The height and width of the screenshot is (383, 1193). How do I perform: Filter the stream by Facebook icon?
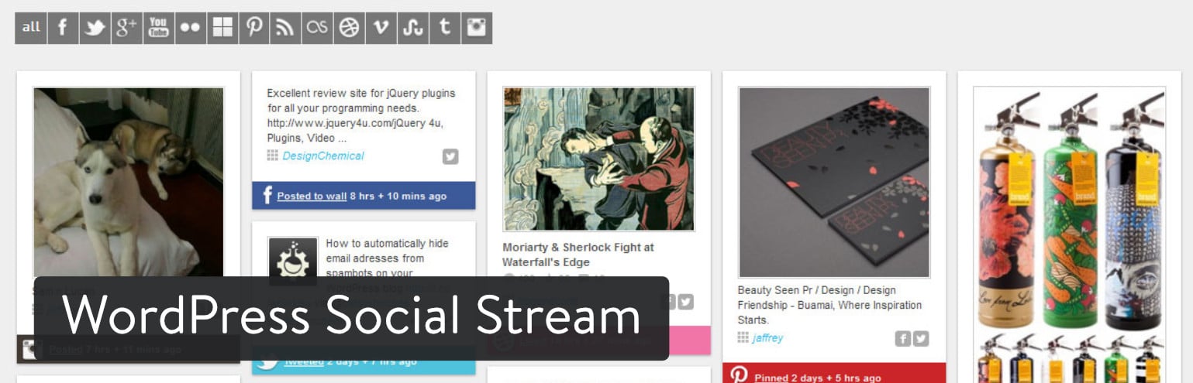pos(63,28)
